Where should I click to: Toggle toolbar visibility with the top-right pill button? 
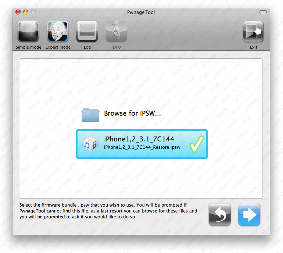pos(263,12)
